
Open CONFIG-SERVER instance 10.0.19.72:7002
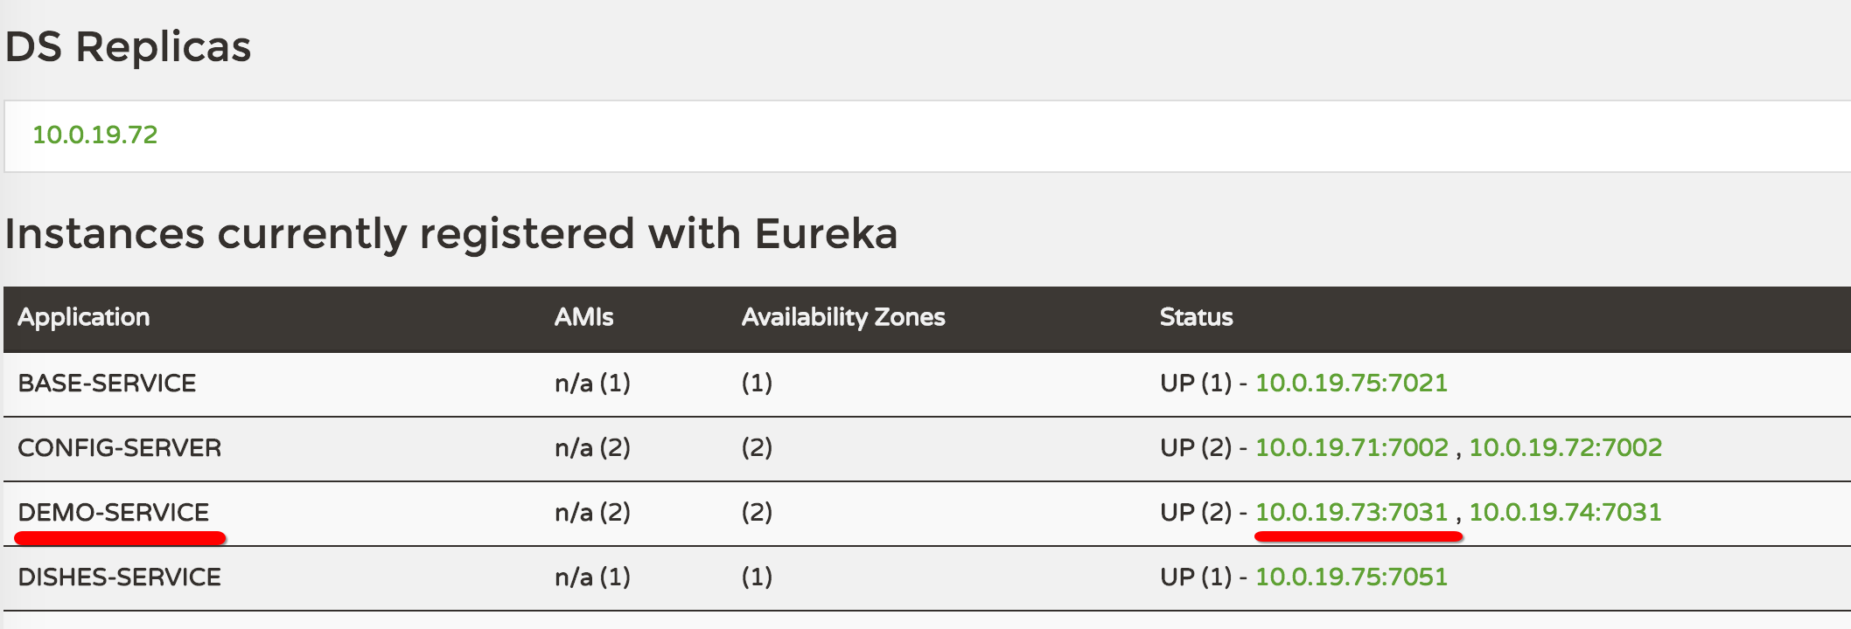tap(1565, 447)
